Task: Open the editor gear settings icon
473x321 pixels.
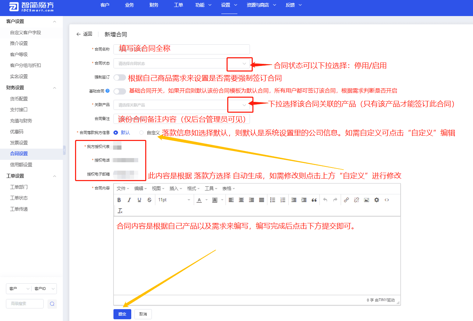Action: [377, 200]
